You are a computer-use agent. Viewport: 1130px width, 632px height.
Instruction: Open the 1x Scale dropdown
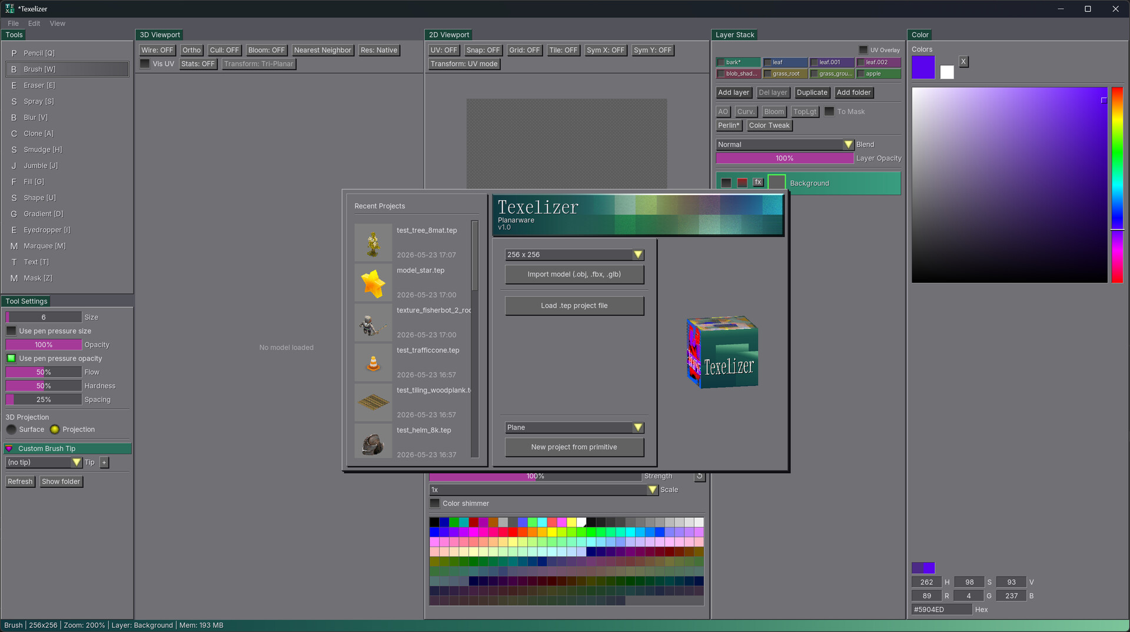543,490
